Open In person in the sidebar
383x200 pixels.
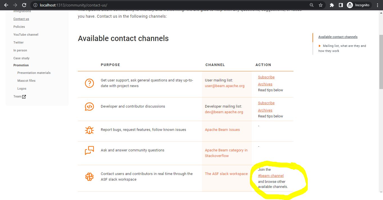click(x=20, y=50)
